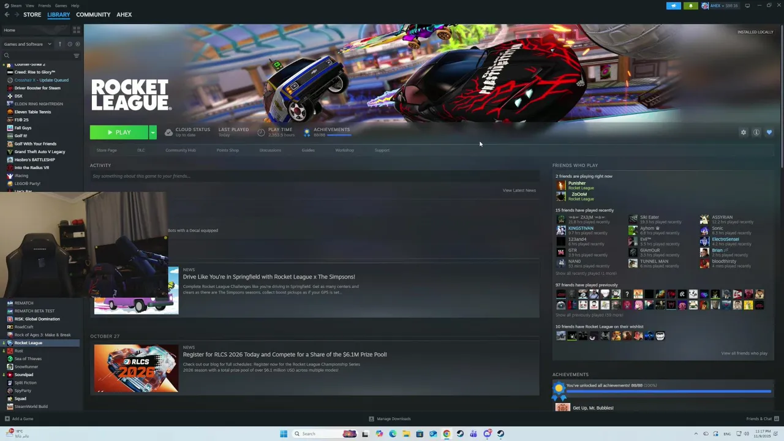Image resolution: width=784 pixels, height=441 pixels.
Task: Open Discord from taskbar
Action: pos(487,434)
